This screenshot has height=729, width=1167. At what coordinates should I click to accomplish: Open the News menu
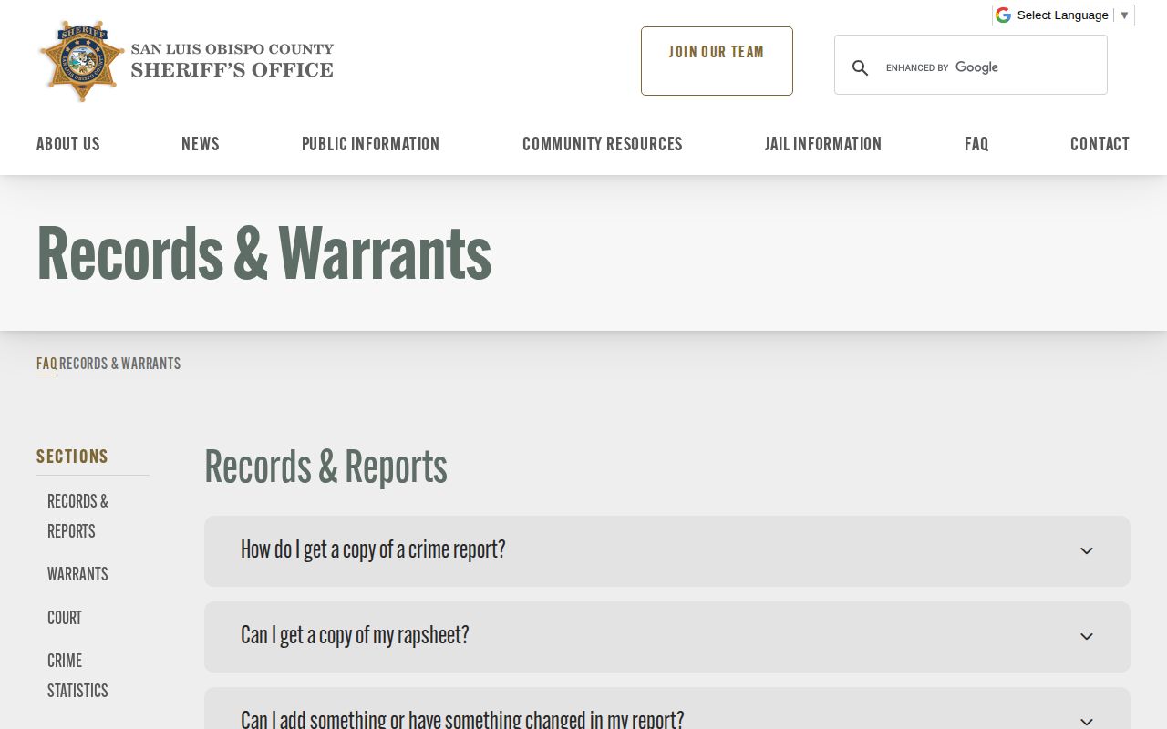[201, 144]
